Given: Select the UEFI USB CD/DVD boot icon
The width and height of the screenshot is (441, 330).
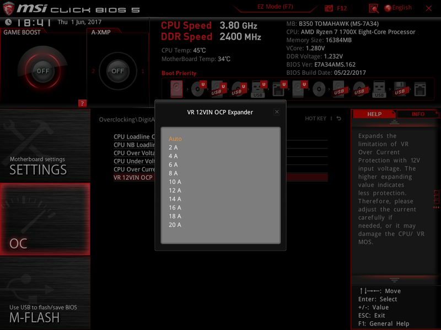Looking at the screenshot, I should pos(239,89).
